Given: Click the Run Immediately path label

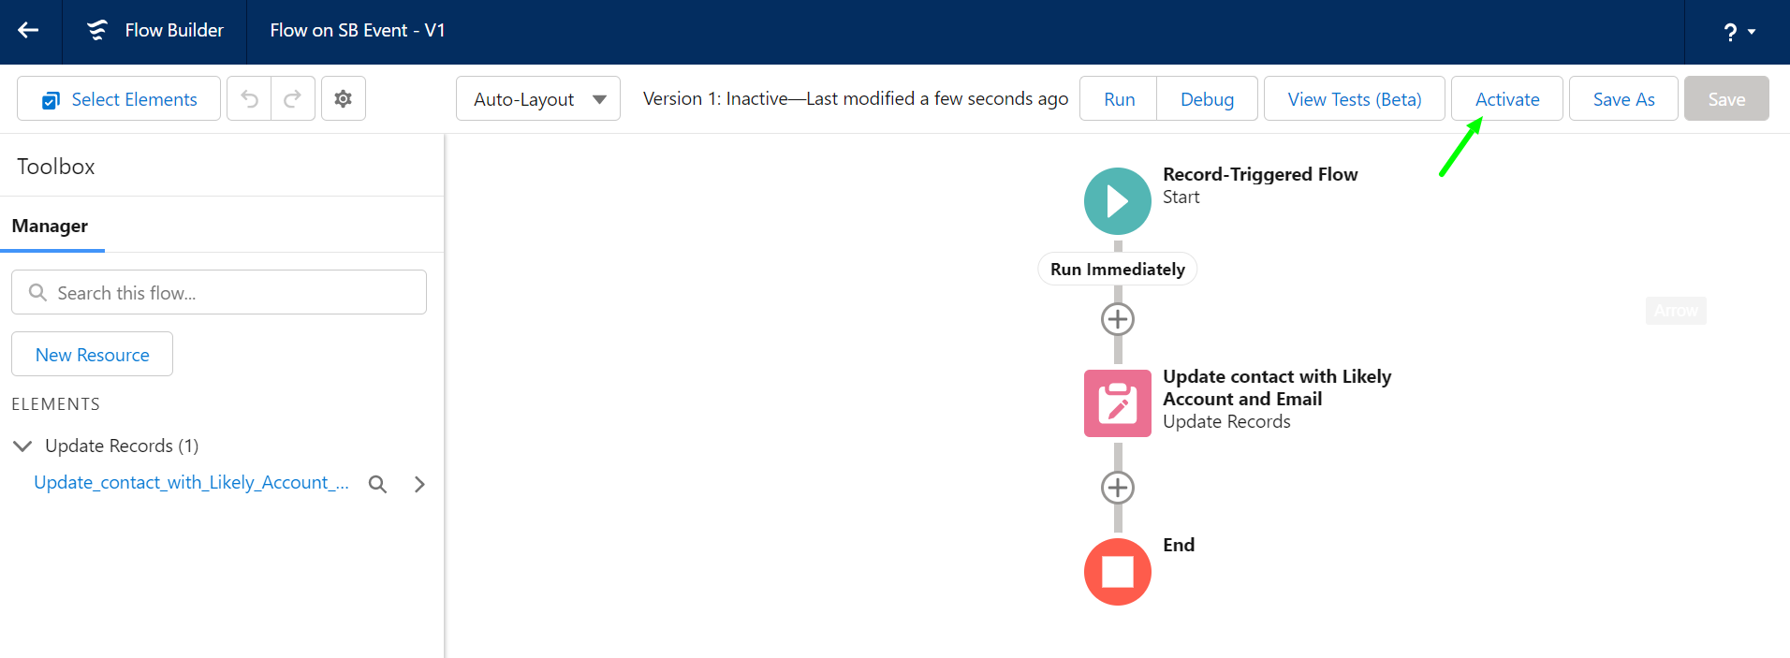Looking at the screenshot, I should (x=1118, y=270).
